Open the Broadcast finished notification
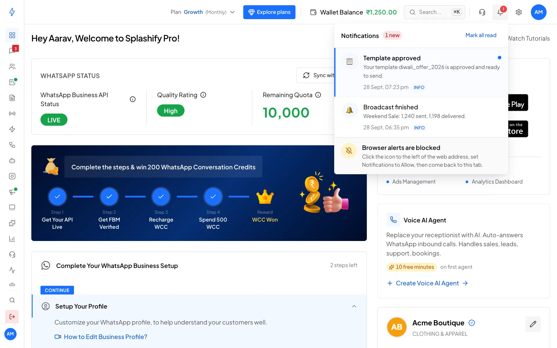The image size is (557, 348). tap(421, 117)
